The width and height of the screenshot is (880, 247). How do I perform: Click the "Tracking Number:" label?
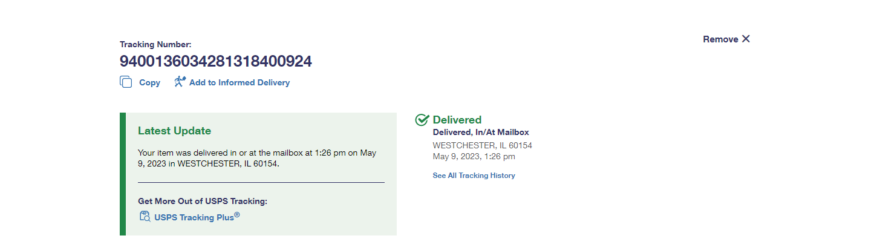[x=155, y=44]
